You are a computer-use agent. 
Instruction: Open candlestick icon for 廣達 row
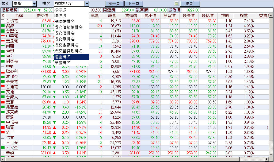coord(3,117)
